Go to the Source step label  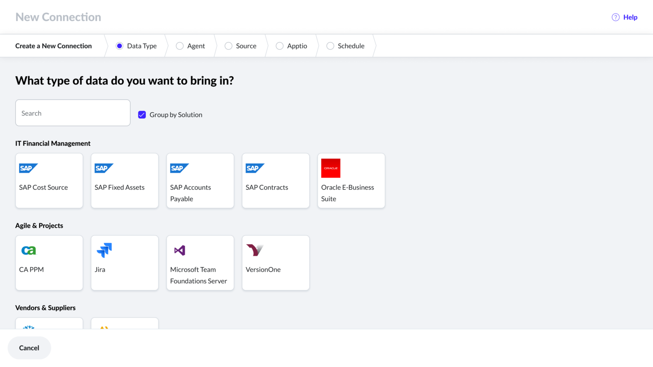tap(246, 46)
